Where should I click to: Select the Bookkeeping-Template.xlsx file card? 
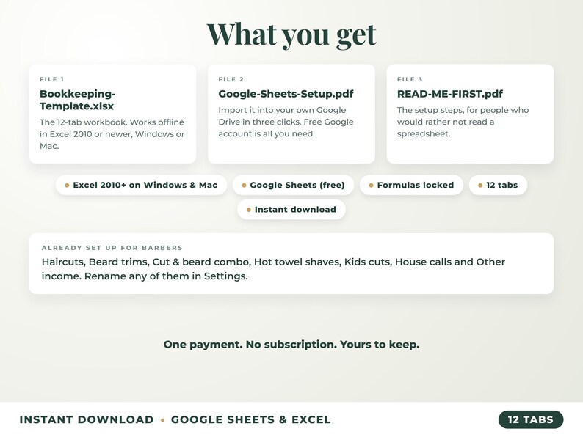pos(112,114)
